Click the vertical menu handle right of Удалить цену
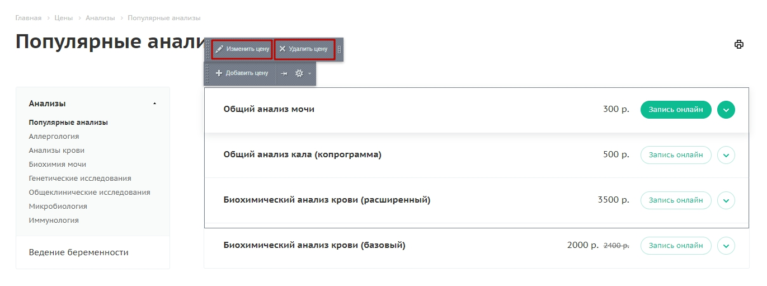767x286 pixels. (x=339, y=49)
